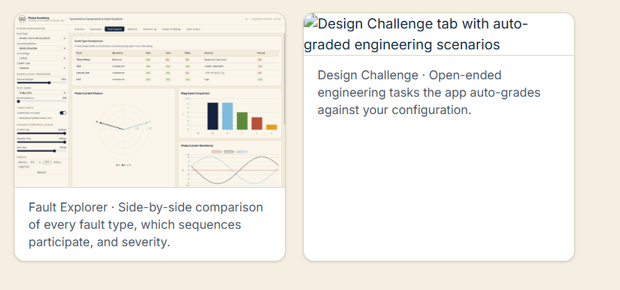
Task: Open the Grounding Method dropdown
Action: (x=42, y=48)
